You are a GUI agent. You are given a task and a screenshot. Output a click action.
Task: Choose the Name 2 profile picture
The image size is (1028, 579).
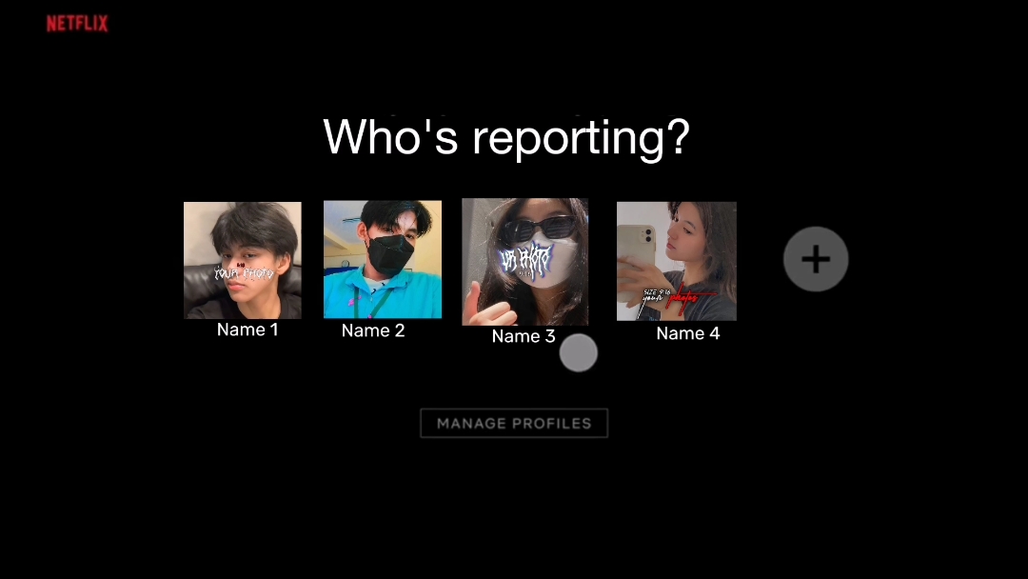(383, 259)
